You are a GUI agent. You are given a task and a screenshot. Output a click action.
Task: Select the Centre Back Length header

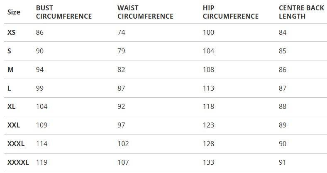click(301, 12)
